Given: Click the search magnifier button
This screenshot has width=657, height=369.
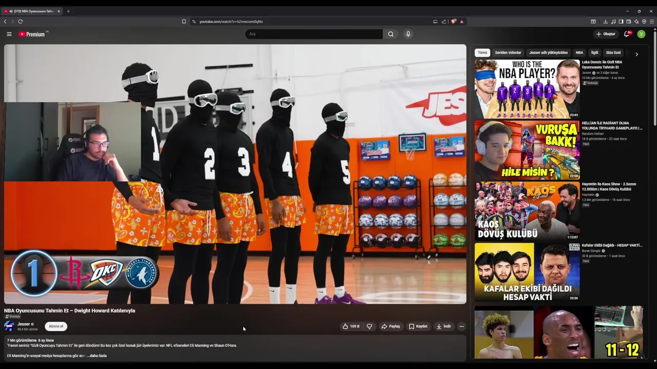Looking at the screenshot, I should tap(391, 34).
